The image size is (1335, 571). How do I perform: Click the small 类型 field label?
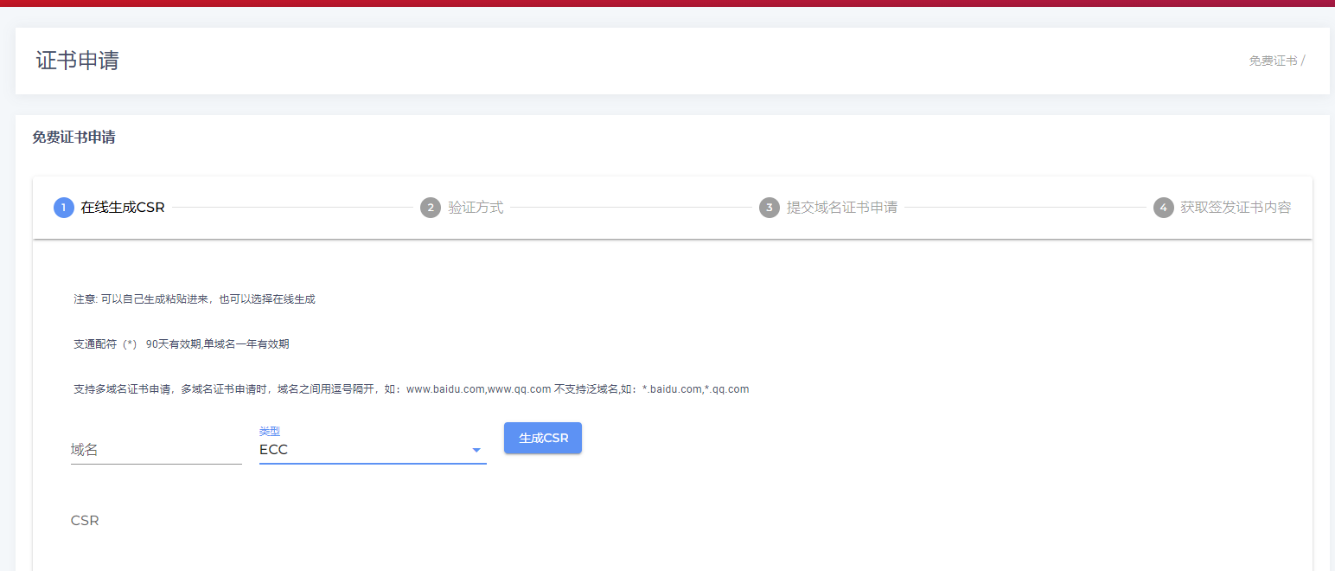click(x=270, y=431)
